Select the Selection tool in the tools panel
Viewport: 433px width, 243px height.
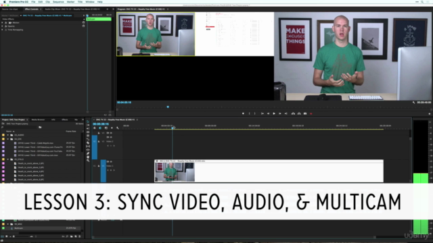coord(88,122)
